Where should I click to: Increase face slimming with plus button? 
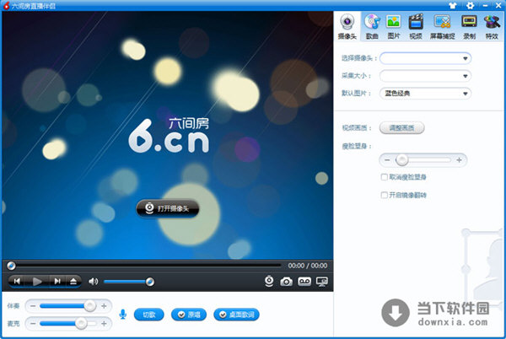tap(459, 160)
